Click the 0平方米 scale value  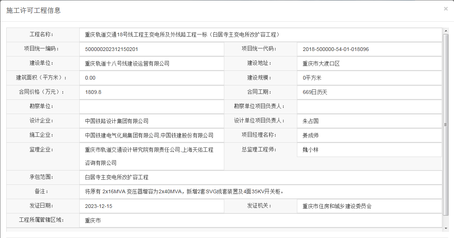pyautogui.click(x=312, y=78)
